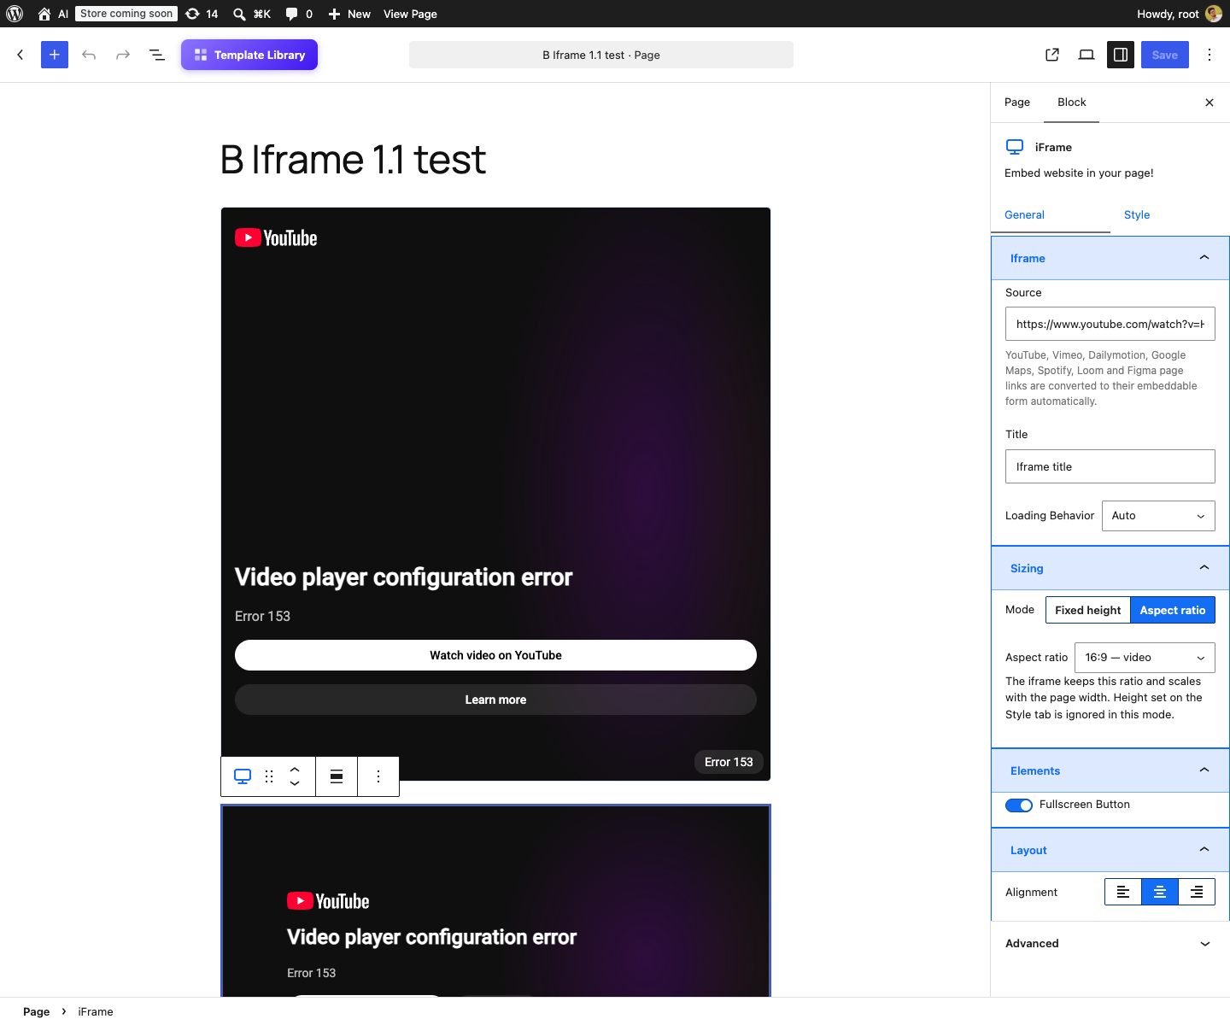1230x1025 pixels.
Task: Open the Loading Behavior dropdown
Action: click(1158, 516)
